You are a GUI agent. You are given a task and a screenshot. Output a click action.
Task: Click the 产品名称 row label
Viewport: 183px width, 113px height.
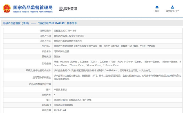click(x=46, y=51)
